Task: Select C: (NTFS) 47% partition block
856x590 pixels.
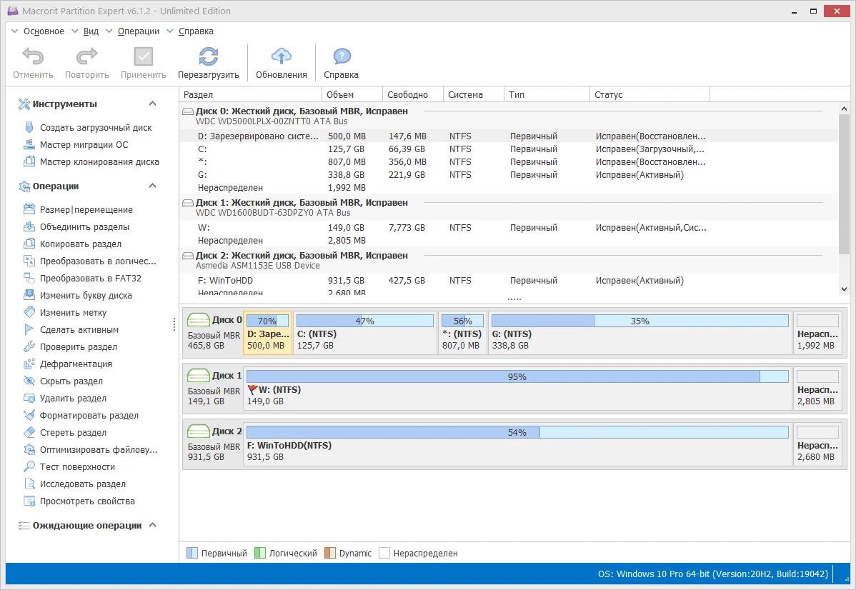Action: coord(364,333)
